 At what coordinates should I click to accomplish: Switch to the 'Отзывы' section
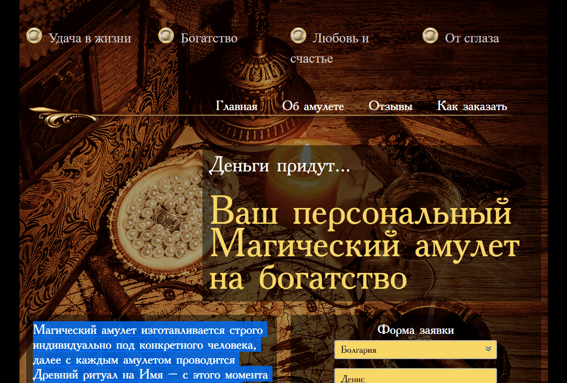pos(390,106)
